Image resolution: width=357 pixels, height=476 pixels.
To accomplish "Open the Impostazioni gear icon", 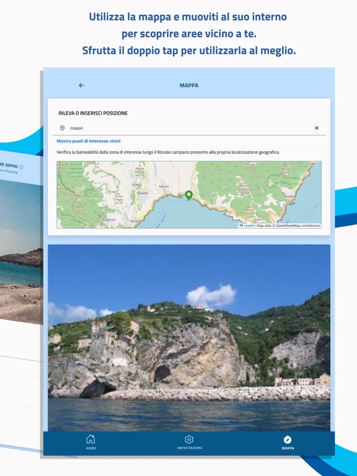I will [189, 439].
